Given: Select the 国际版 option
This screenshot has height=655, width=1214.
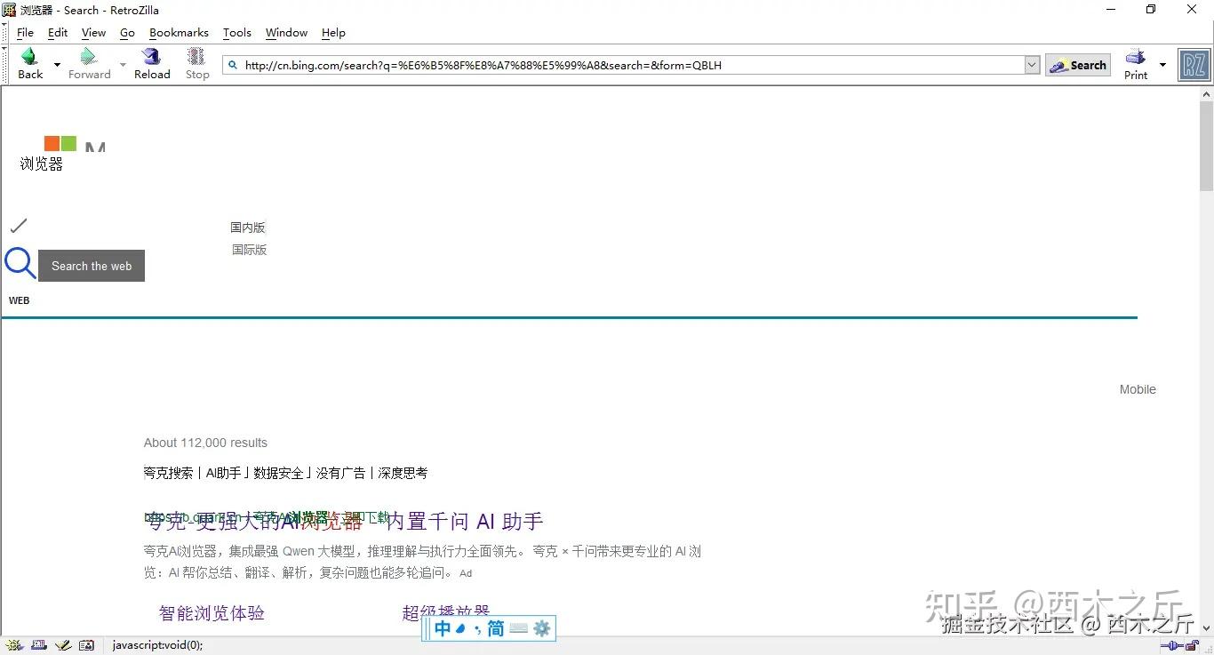Looking at the screenshot, I should (x=250, y=250).
